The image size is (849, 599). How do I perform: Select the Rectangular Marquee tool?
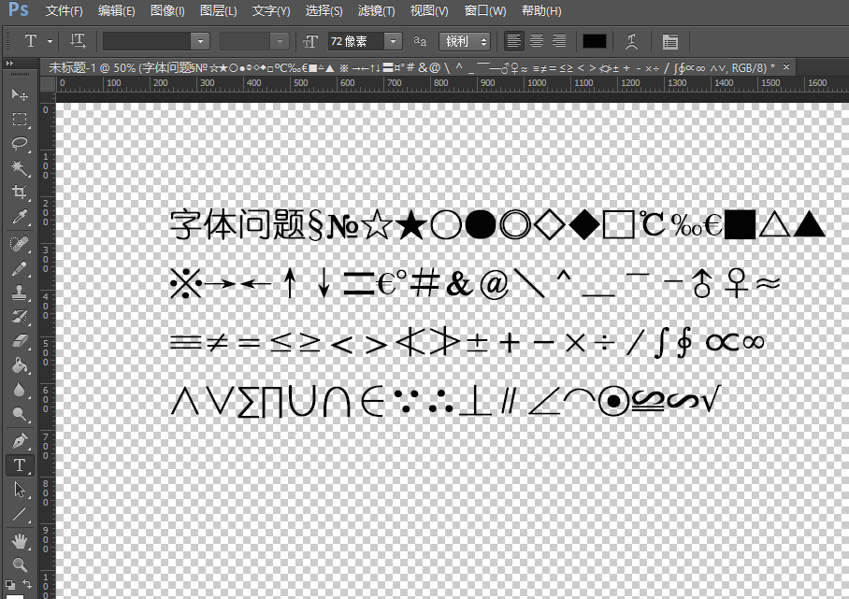point(19,120)
